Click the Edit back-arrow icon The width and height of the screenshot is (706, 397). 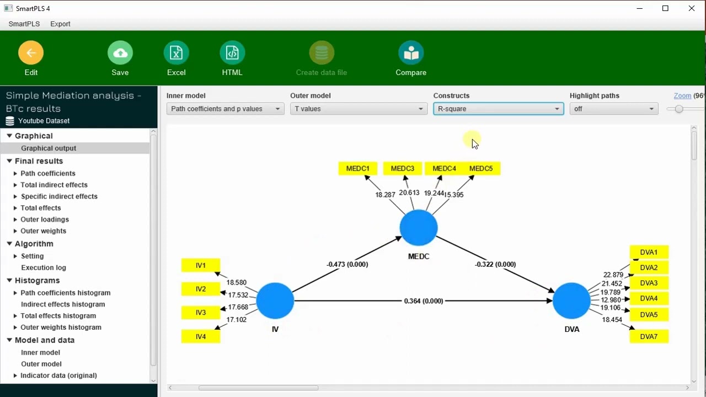tap(31, 53)
